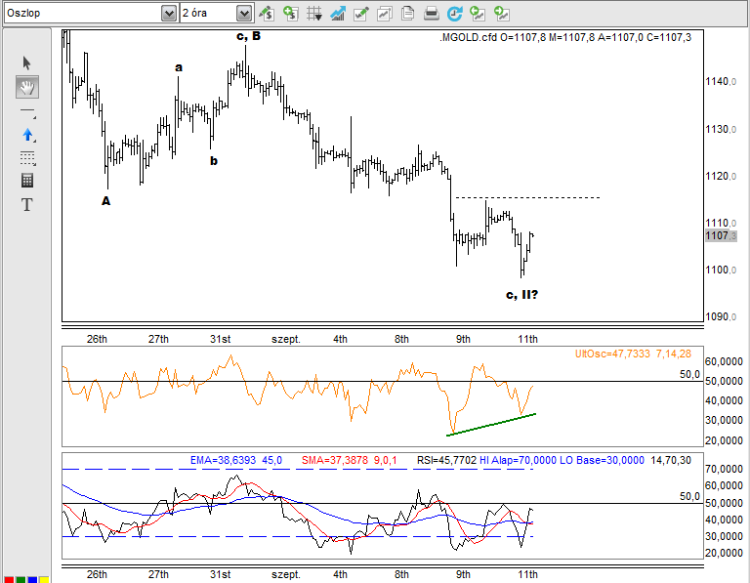The image size is (750, 583).
Task: Click the 70,0000 RSI axis value
Action: pos(724,469)
